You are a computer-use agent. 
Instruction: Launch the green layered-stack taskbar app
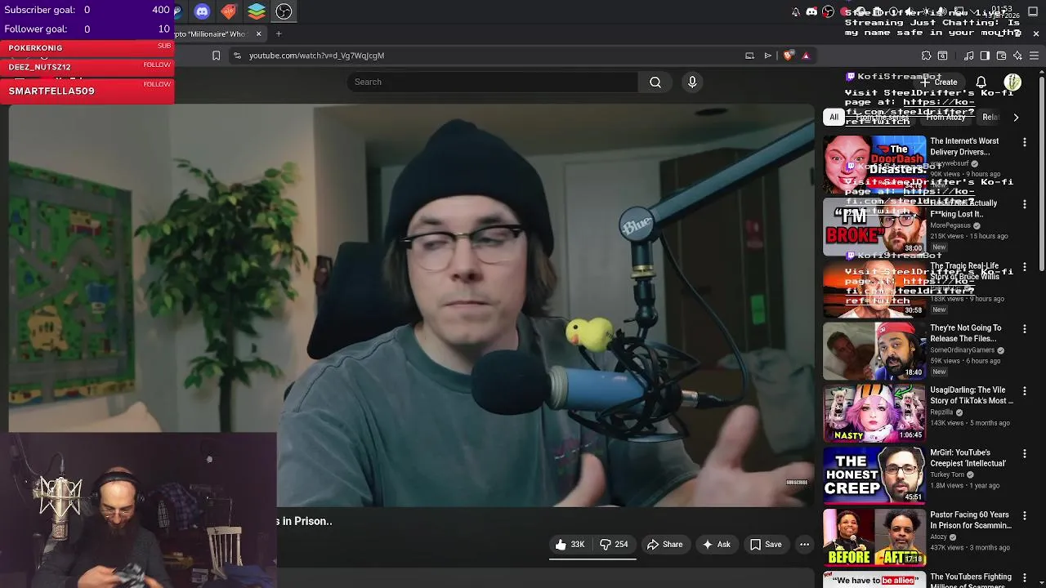tap(257, 11)
